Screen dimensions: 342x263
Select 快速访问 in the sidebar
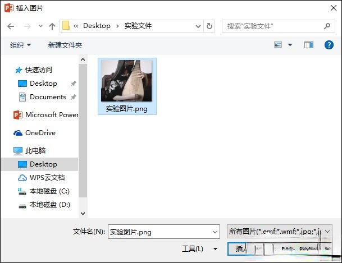33,70
